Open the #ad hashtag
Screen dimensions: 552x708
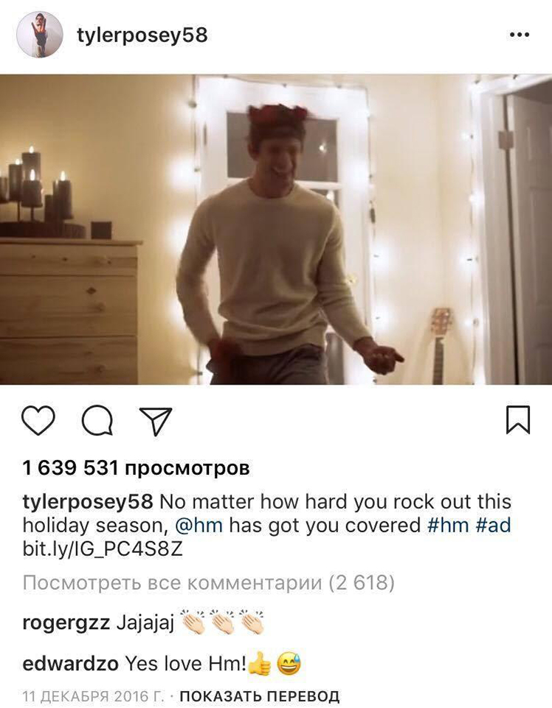pyautogui.click(x=493, y=526)
